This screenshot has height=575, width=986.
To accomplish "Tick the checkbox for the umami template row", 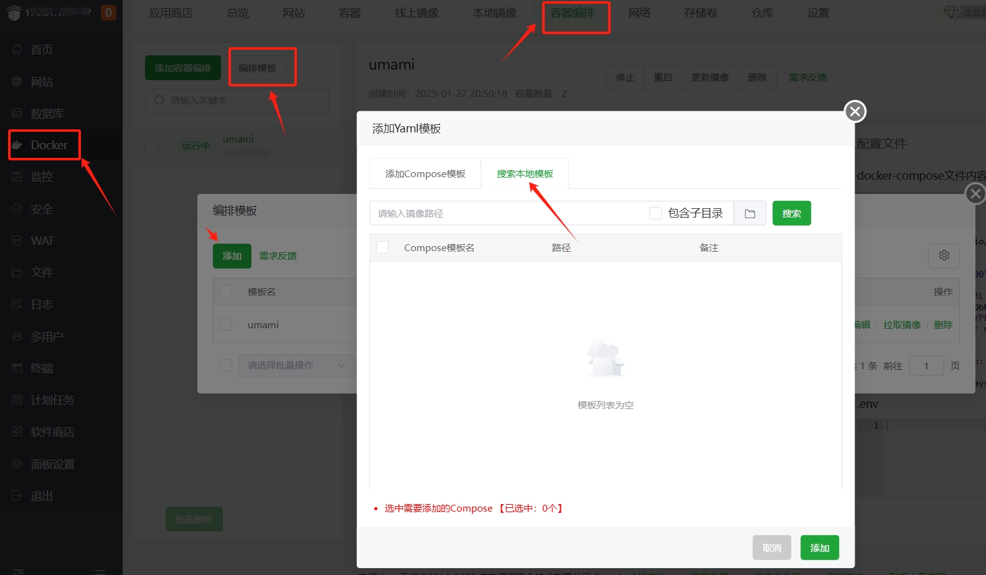I will (x=227, y=324).
